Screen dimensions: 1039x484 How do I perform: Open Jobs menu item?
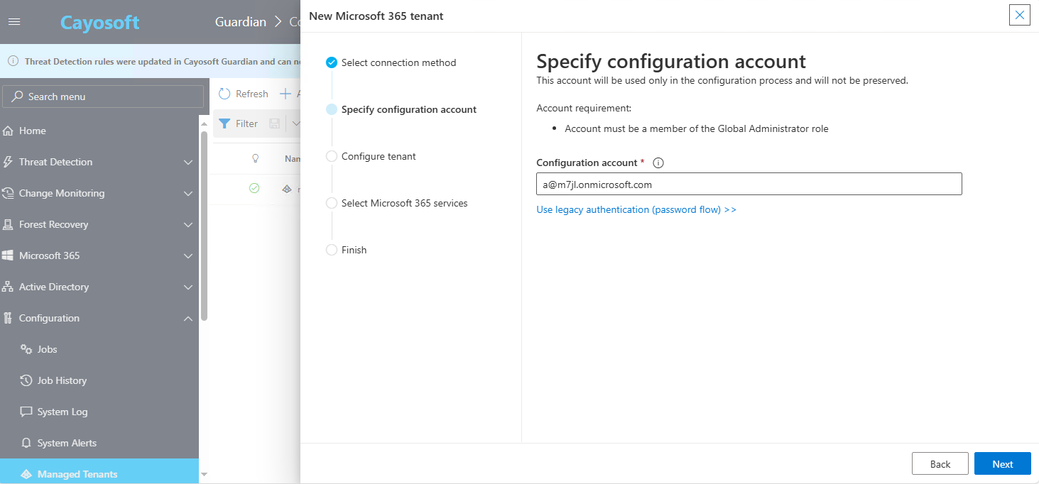point(99,349)
